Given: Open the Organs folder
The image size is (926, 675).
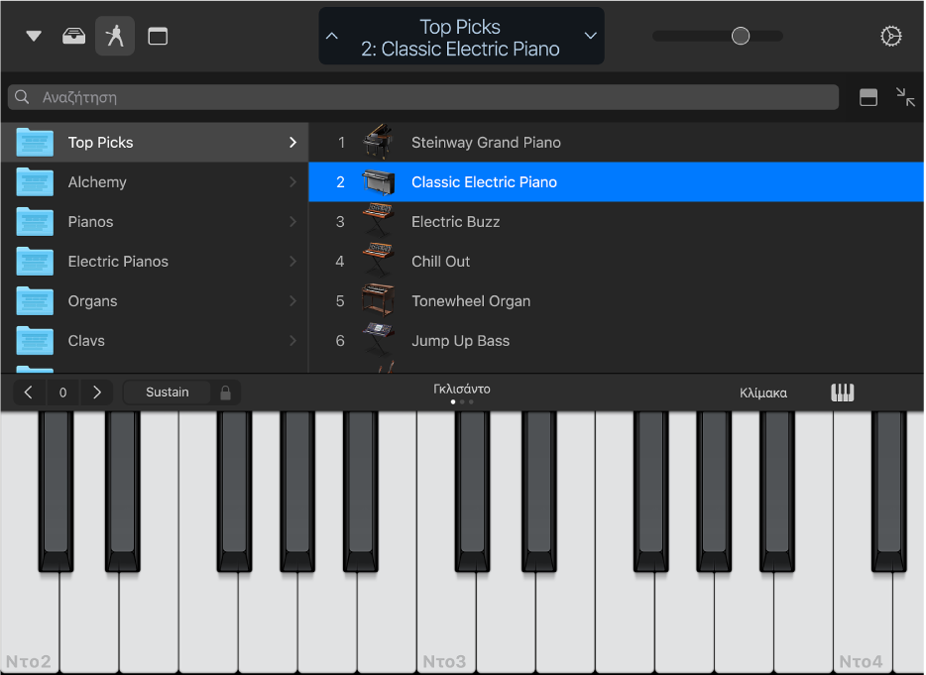Looking at the screenshot, I should (x=155, y=300).
